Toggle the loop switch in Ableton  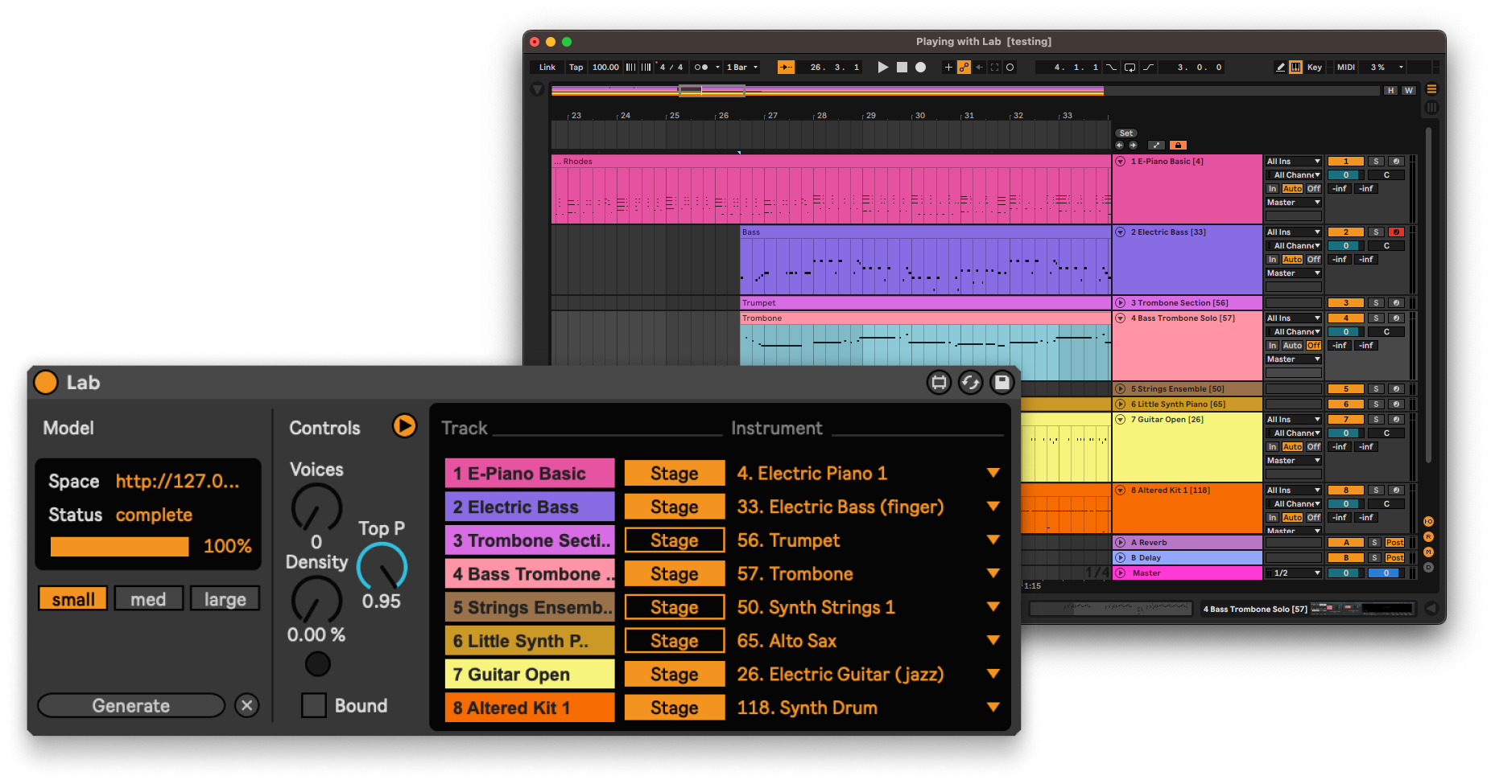pos(1130,68)
